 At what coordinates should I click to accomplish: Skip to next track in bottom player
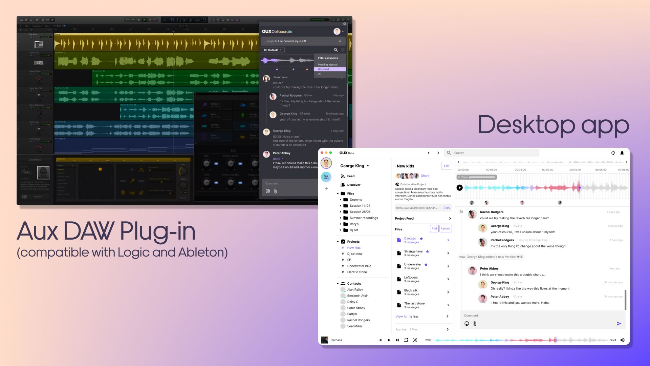tap(397, 340)
